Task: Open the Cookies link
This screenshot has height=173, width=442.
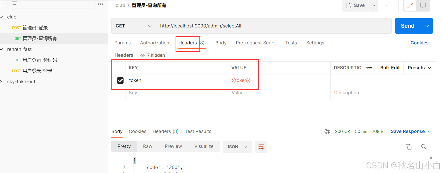Action: pos(419,43)
